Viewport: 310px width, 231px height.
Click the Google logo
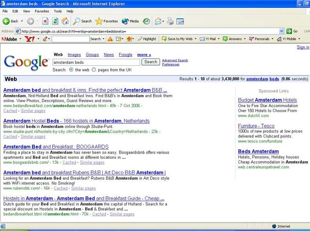pos(26,62)
